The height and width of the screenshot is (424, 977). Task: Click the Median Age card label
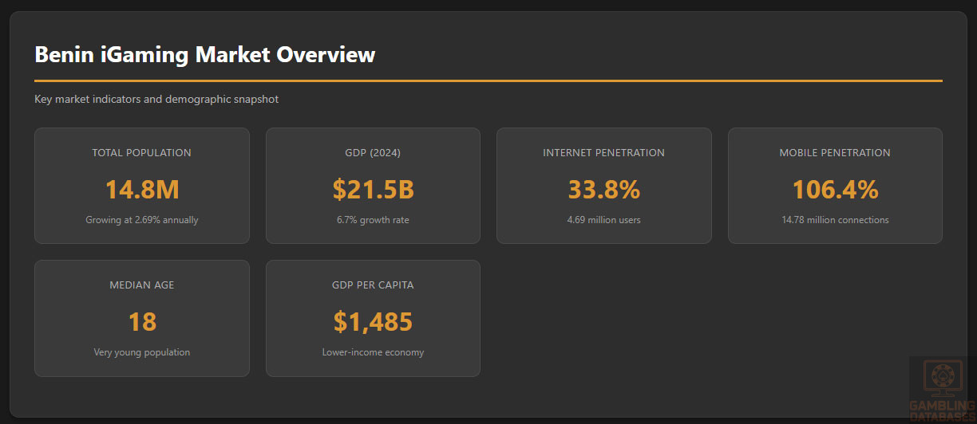pos(142,285)
